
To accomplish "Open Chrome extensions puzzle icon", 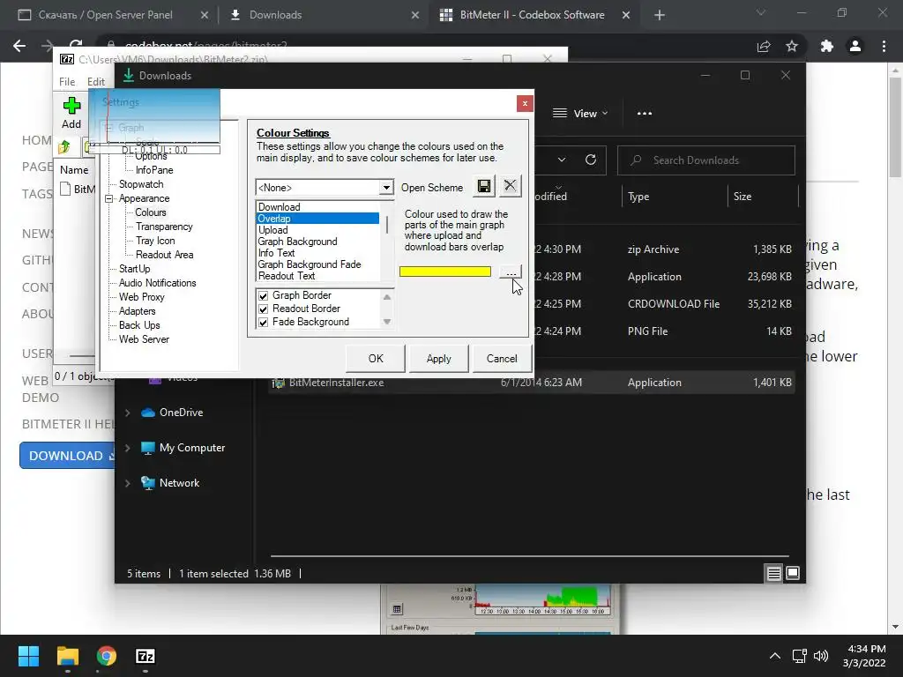I will point(827,47).
